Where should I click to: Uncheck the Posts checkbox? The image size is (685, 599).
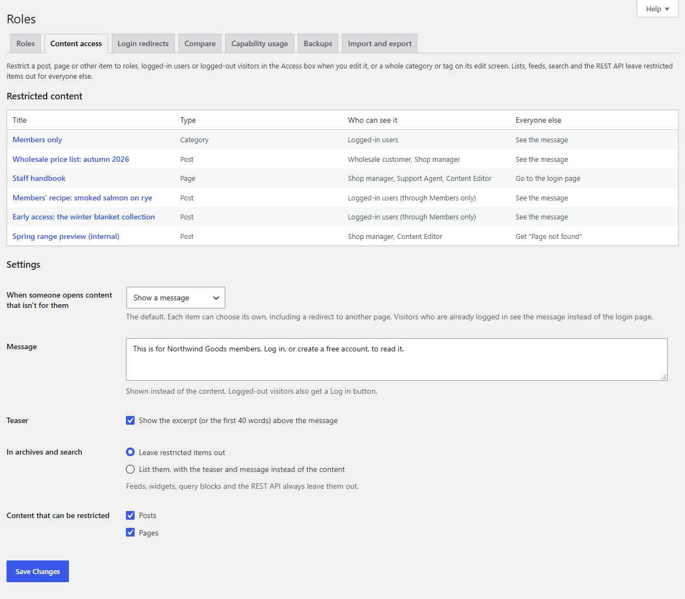tap(130, 515)
